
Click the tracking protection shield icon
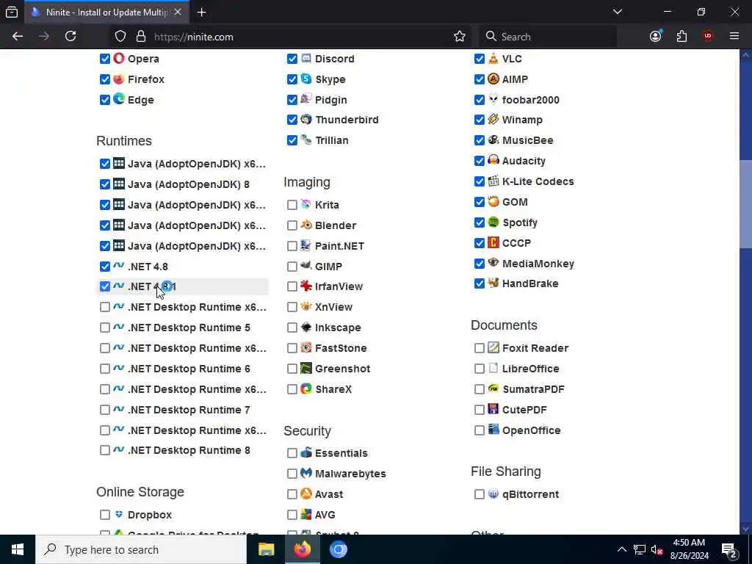tap(120, 37)
